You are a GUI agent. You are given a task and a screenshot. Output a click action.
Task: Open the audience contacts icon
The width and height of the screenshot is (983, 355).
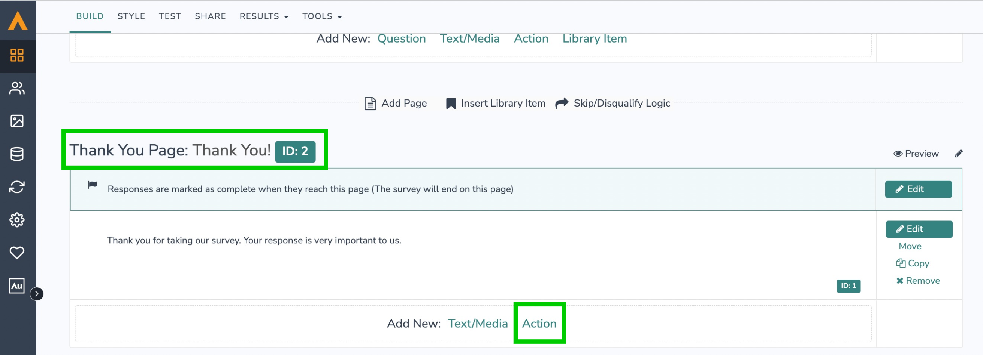tap(17, 88)
